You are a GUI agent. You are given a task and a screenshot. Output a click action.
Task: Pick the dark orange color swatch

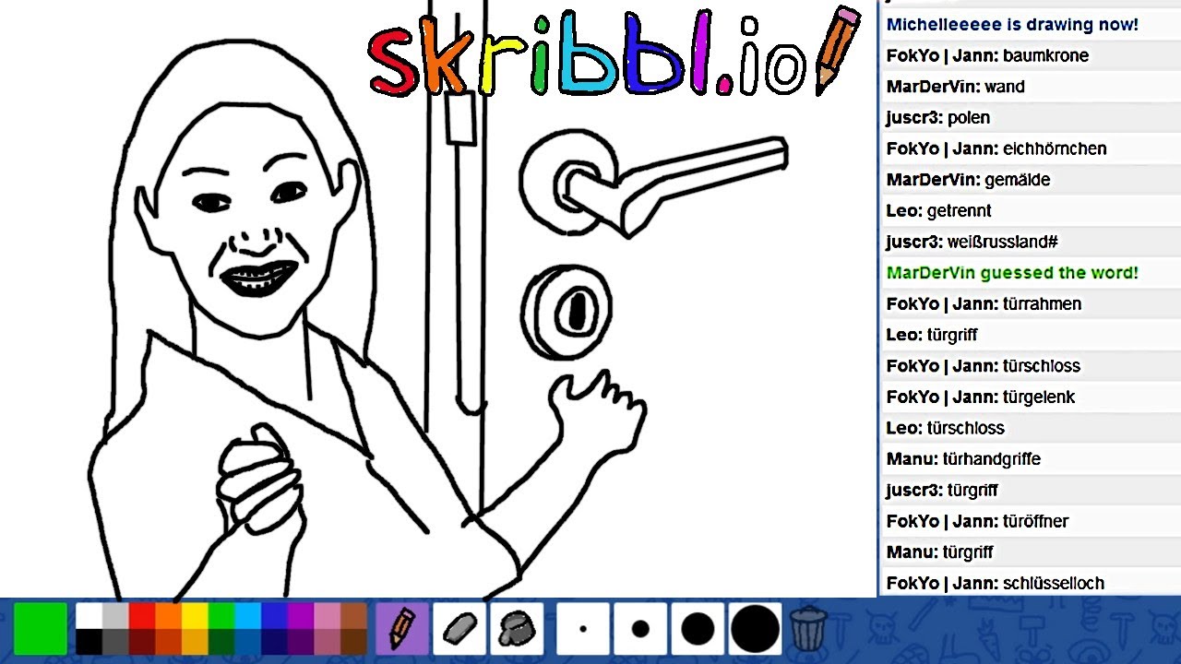pyautogui.click(x=169, y=642)
